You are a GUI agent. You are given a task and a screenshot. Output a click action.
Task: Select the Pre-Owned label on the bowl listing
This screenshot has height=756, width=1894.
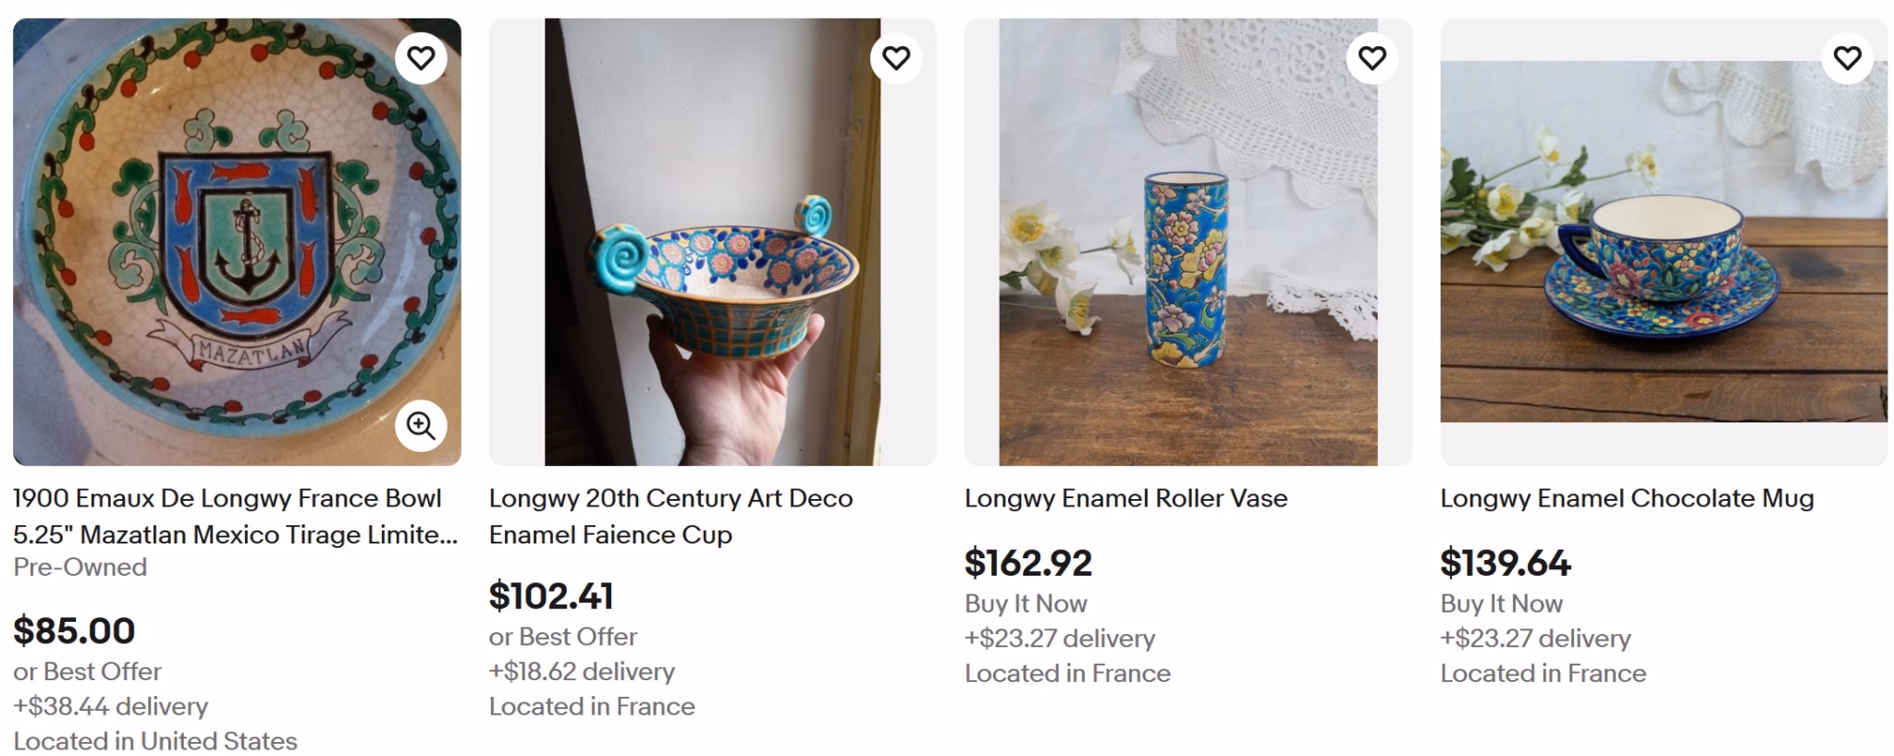(x=80, y=567)
